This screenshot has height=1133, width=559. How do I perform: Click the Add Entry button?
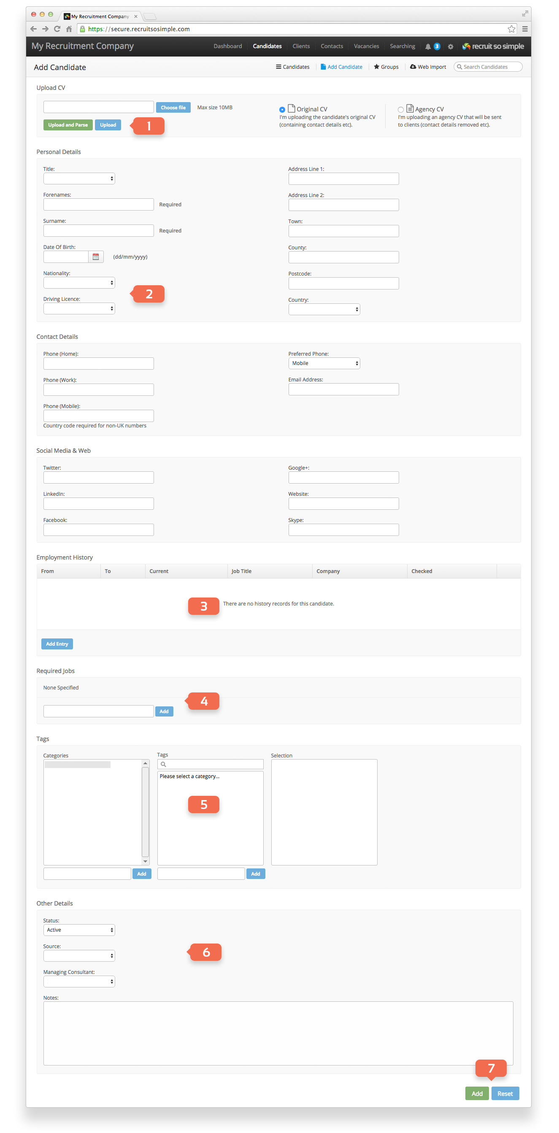click(x=57, y=644)
